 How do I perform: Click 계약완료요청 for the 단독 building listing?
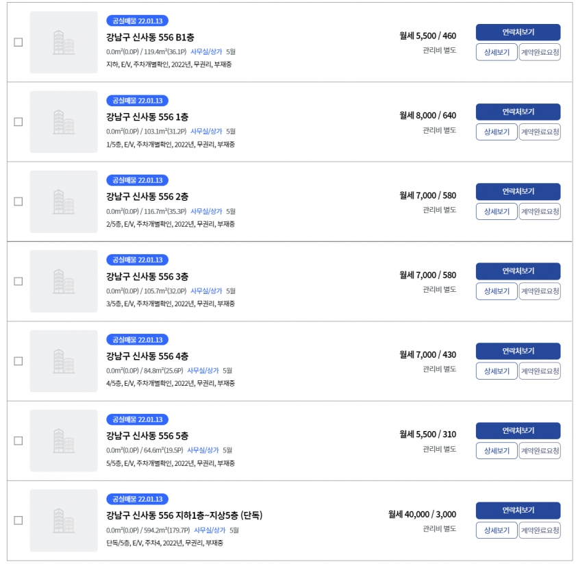540,530
